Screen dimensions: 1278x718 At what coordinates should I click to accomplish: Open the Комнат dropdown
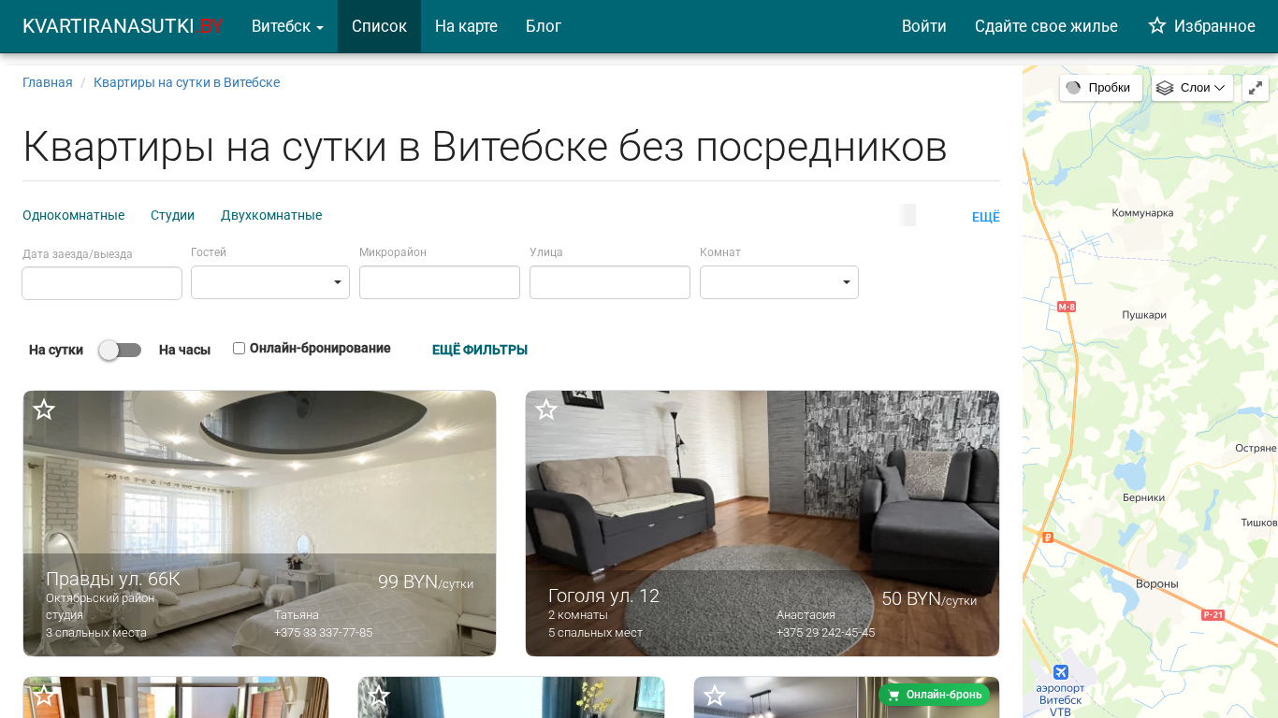pos(778,282)
